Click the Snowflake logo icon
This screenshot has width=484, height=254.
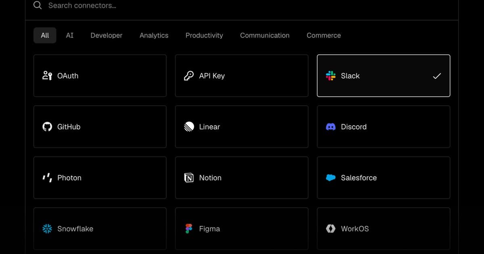pos(47,229)
